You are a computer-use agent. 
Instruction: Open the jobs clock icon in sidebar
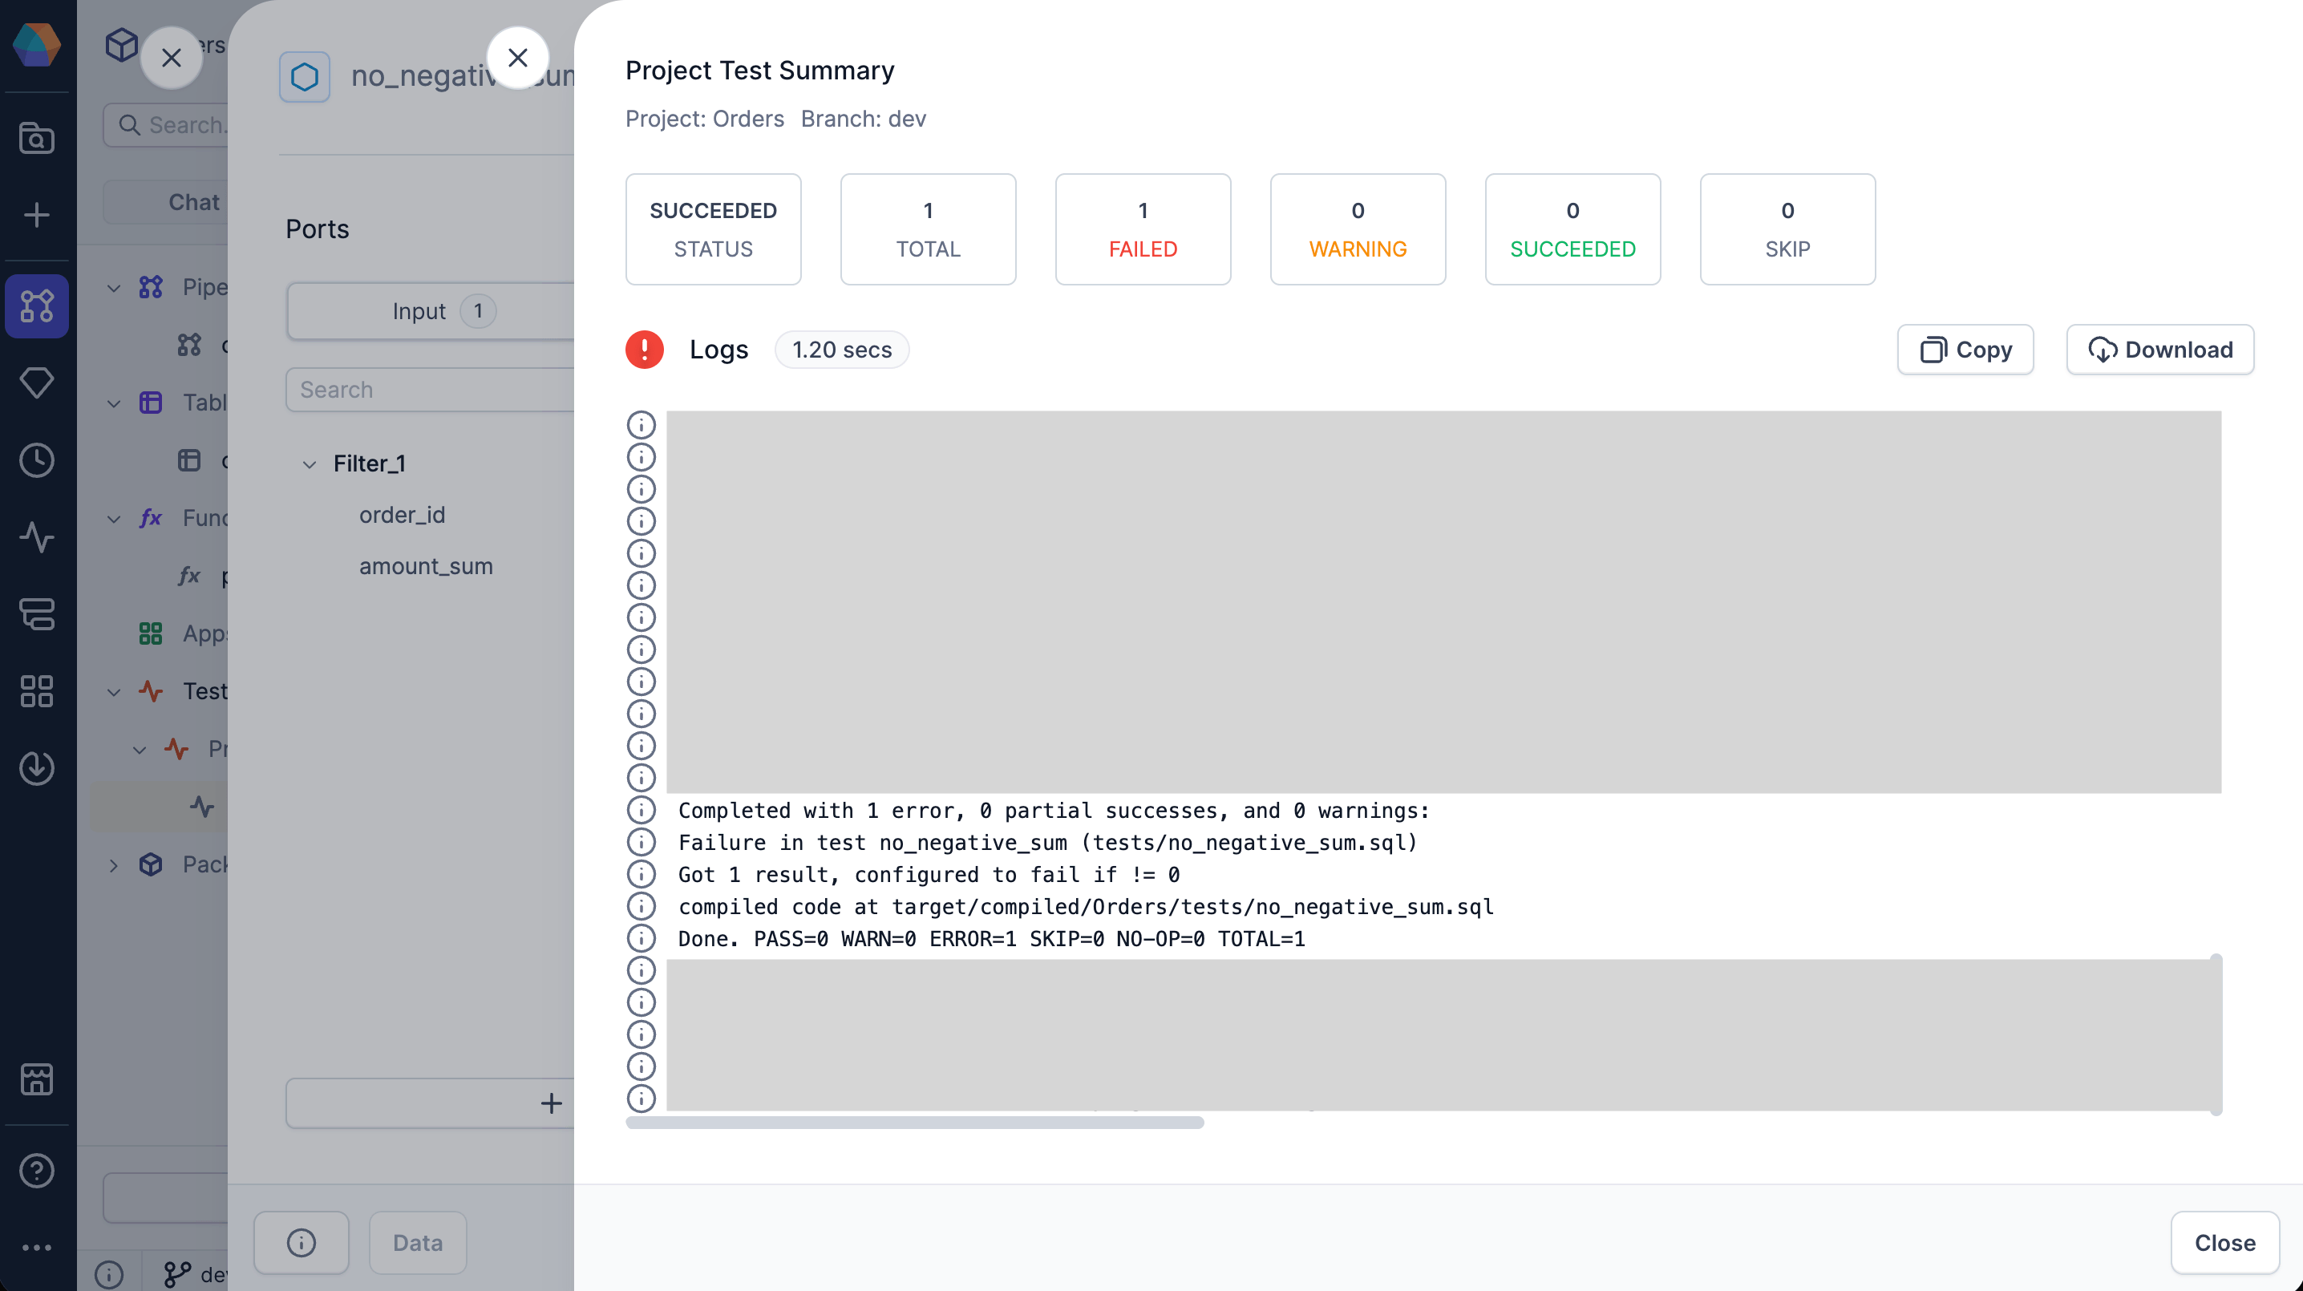(x=37, y=460)
